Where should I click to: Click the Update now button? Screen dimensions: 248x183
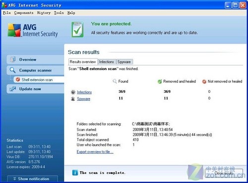tap(35, 89)
